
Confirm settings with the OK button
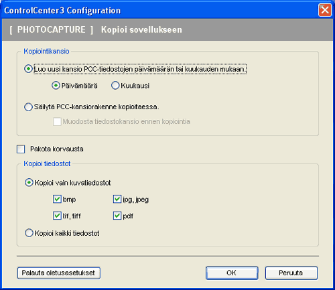click(232, 273)
